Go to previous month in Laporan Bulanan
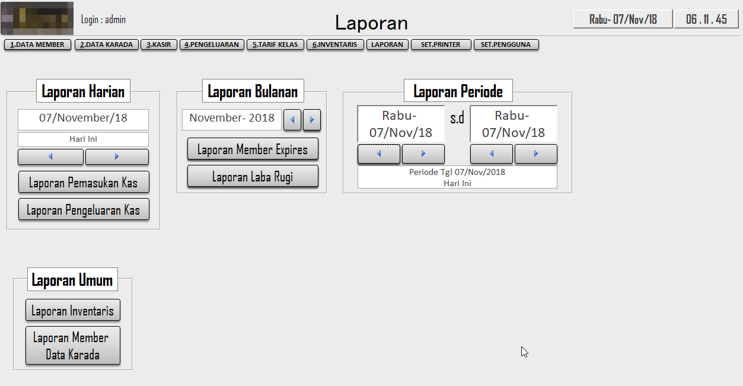The width and height of the screenshot is (743, 386). point(292,120)
